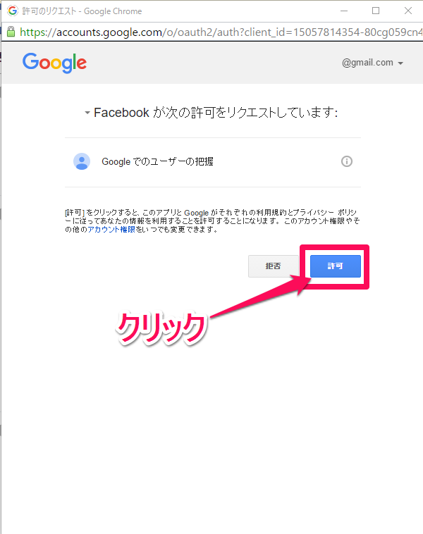Click the green padlock in address bar
Screen dimensions: 423x534
click(11, 32)
